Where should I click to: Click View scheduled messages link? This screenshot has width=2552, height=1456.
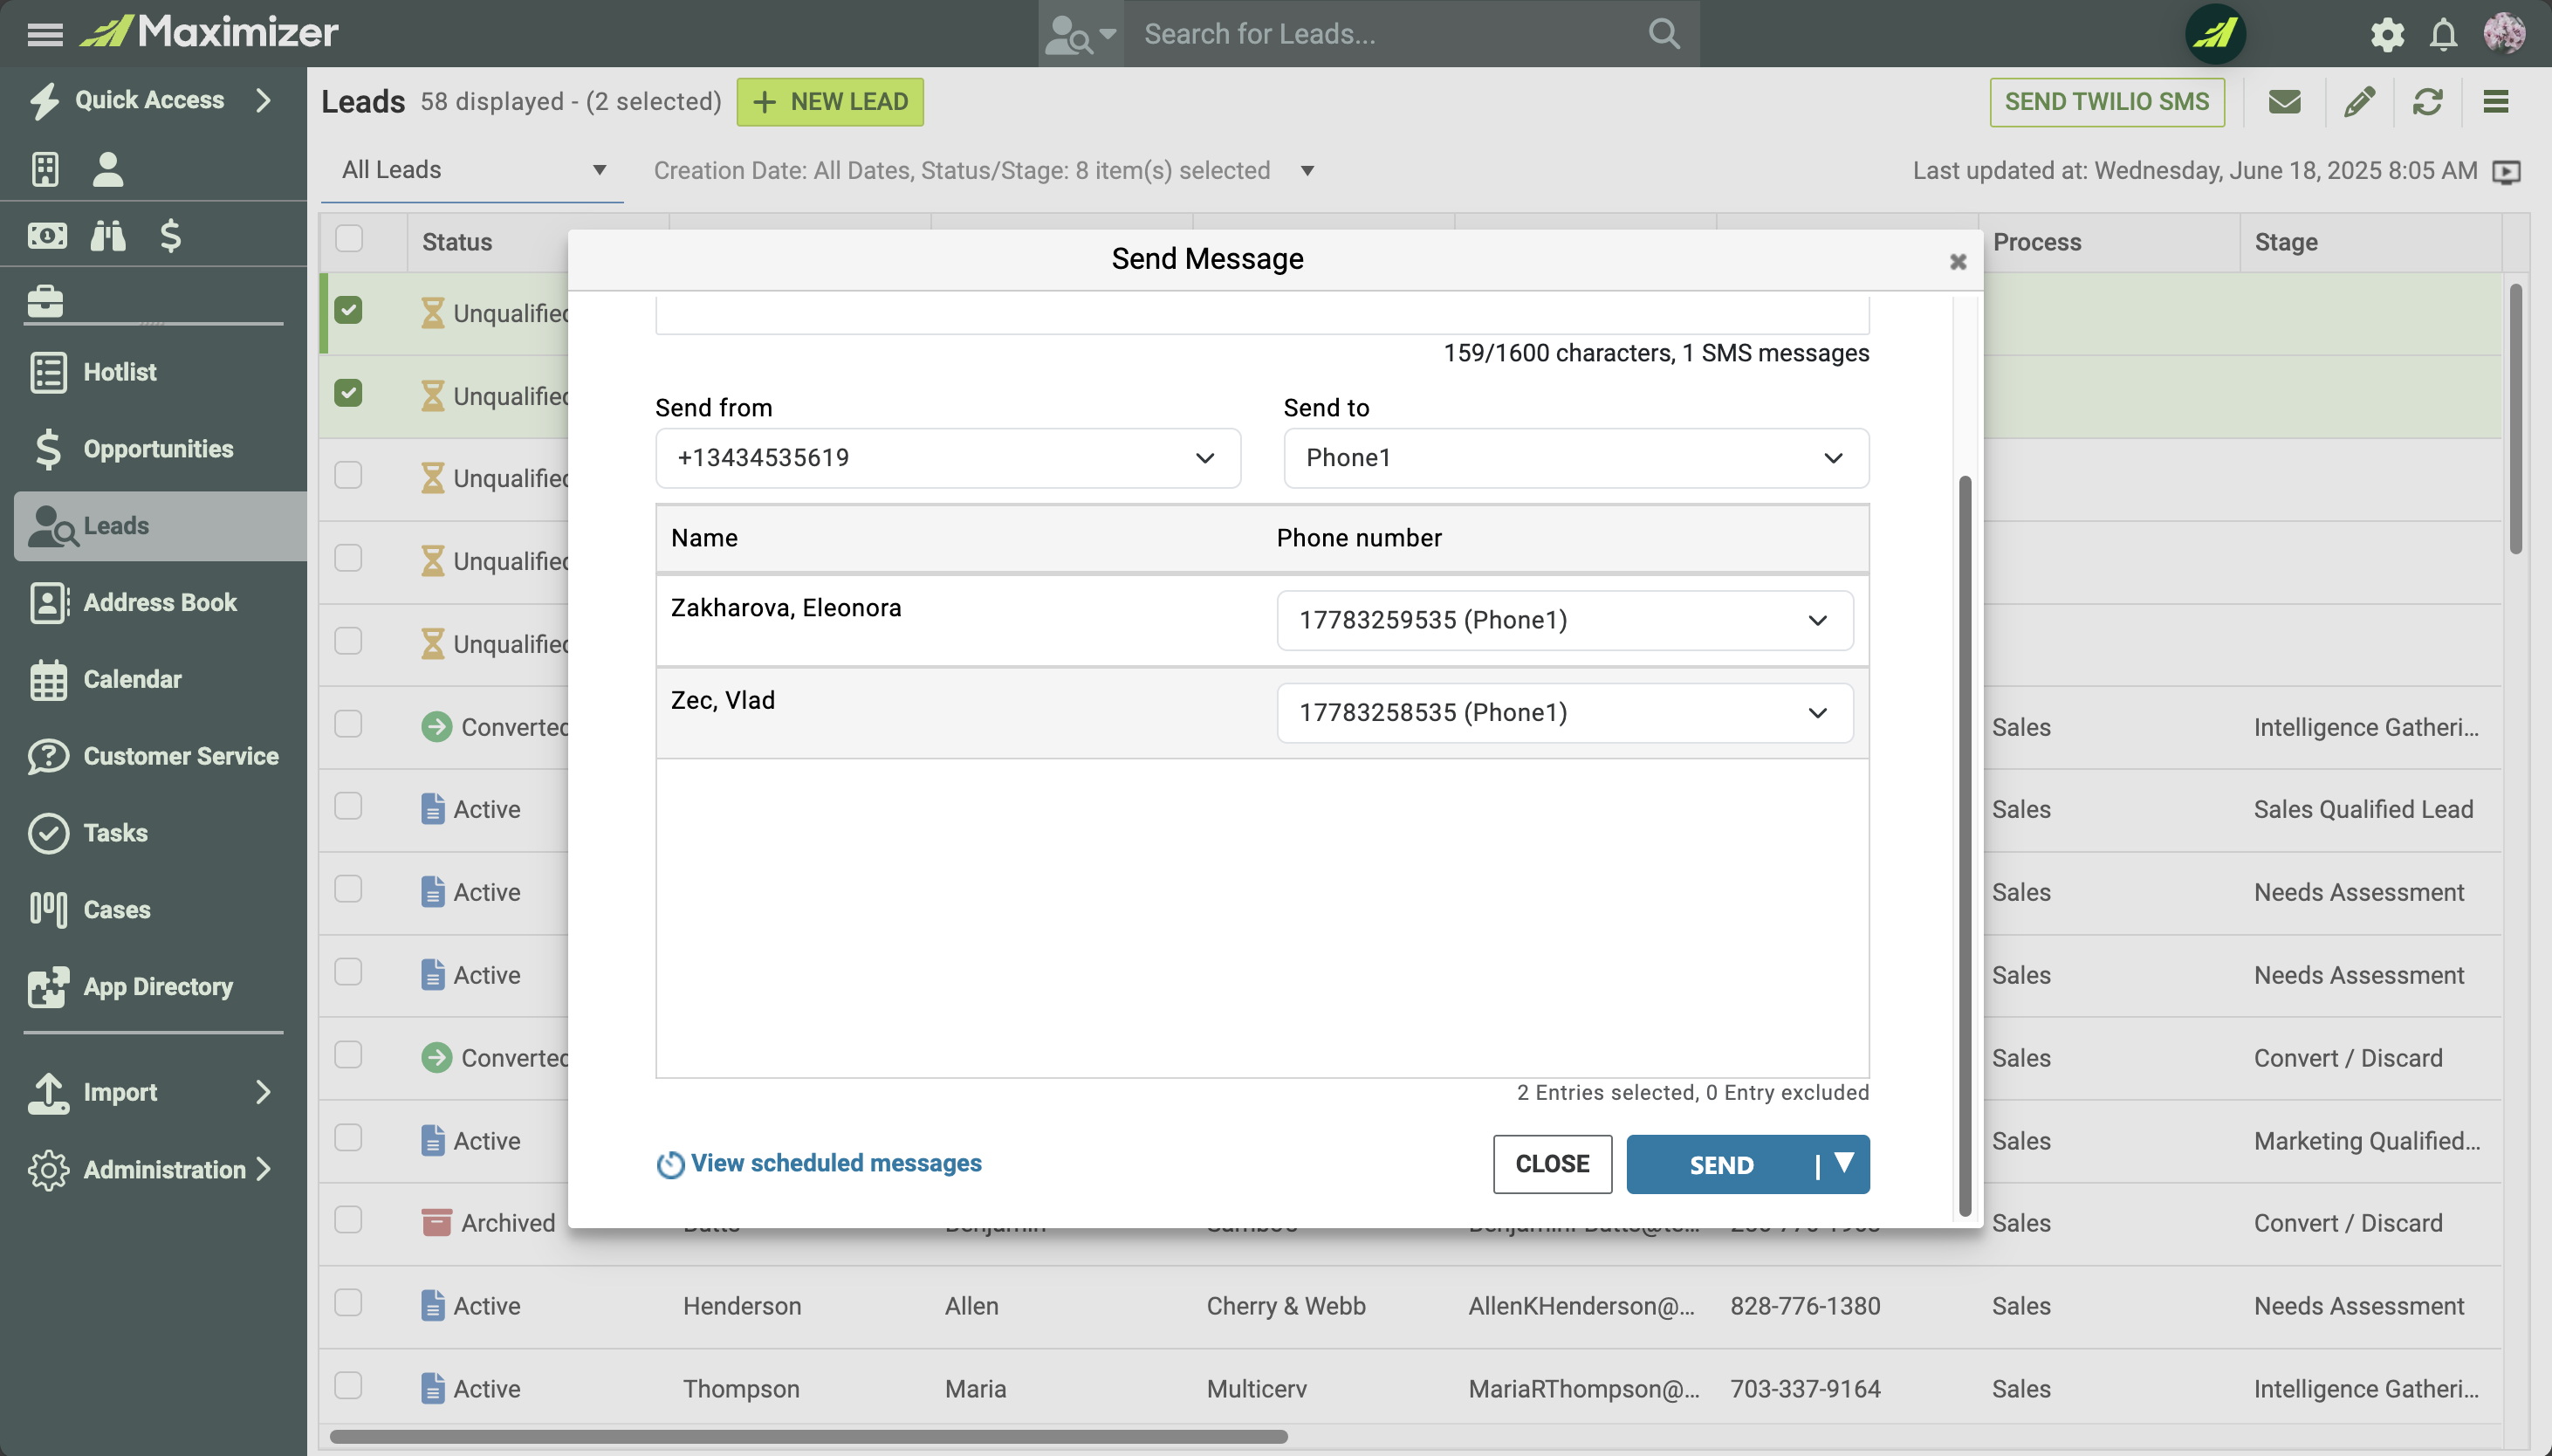pos(835,1164)
